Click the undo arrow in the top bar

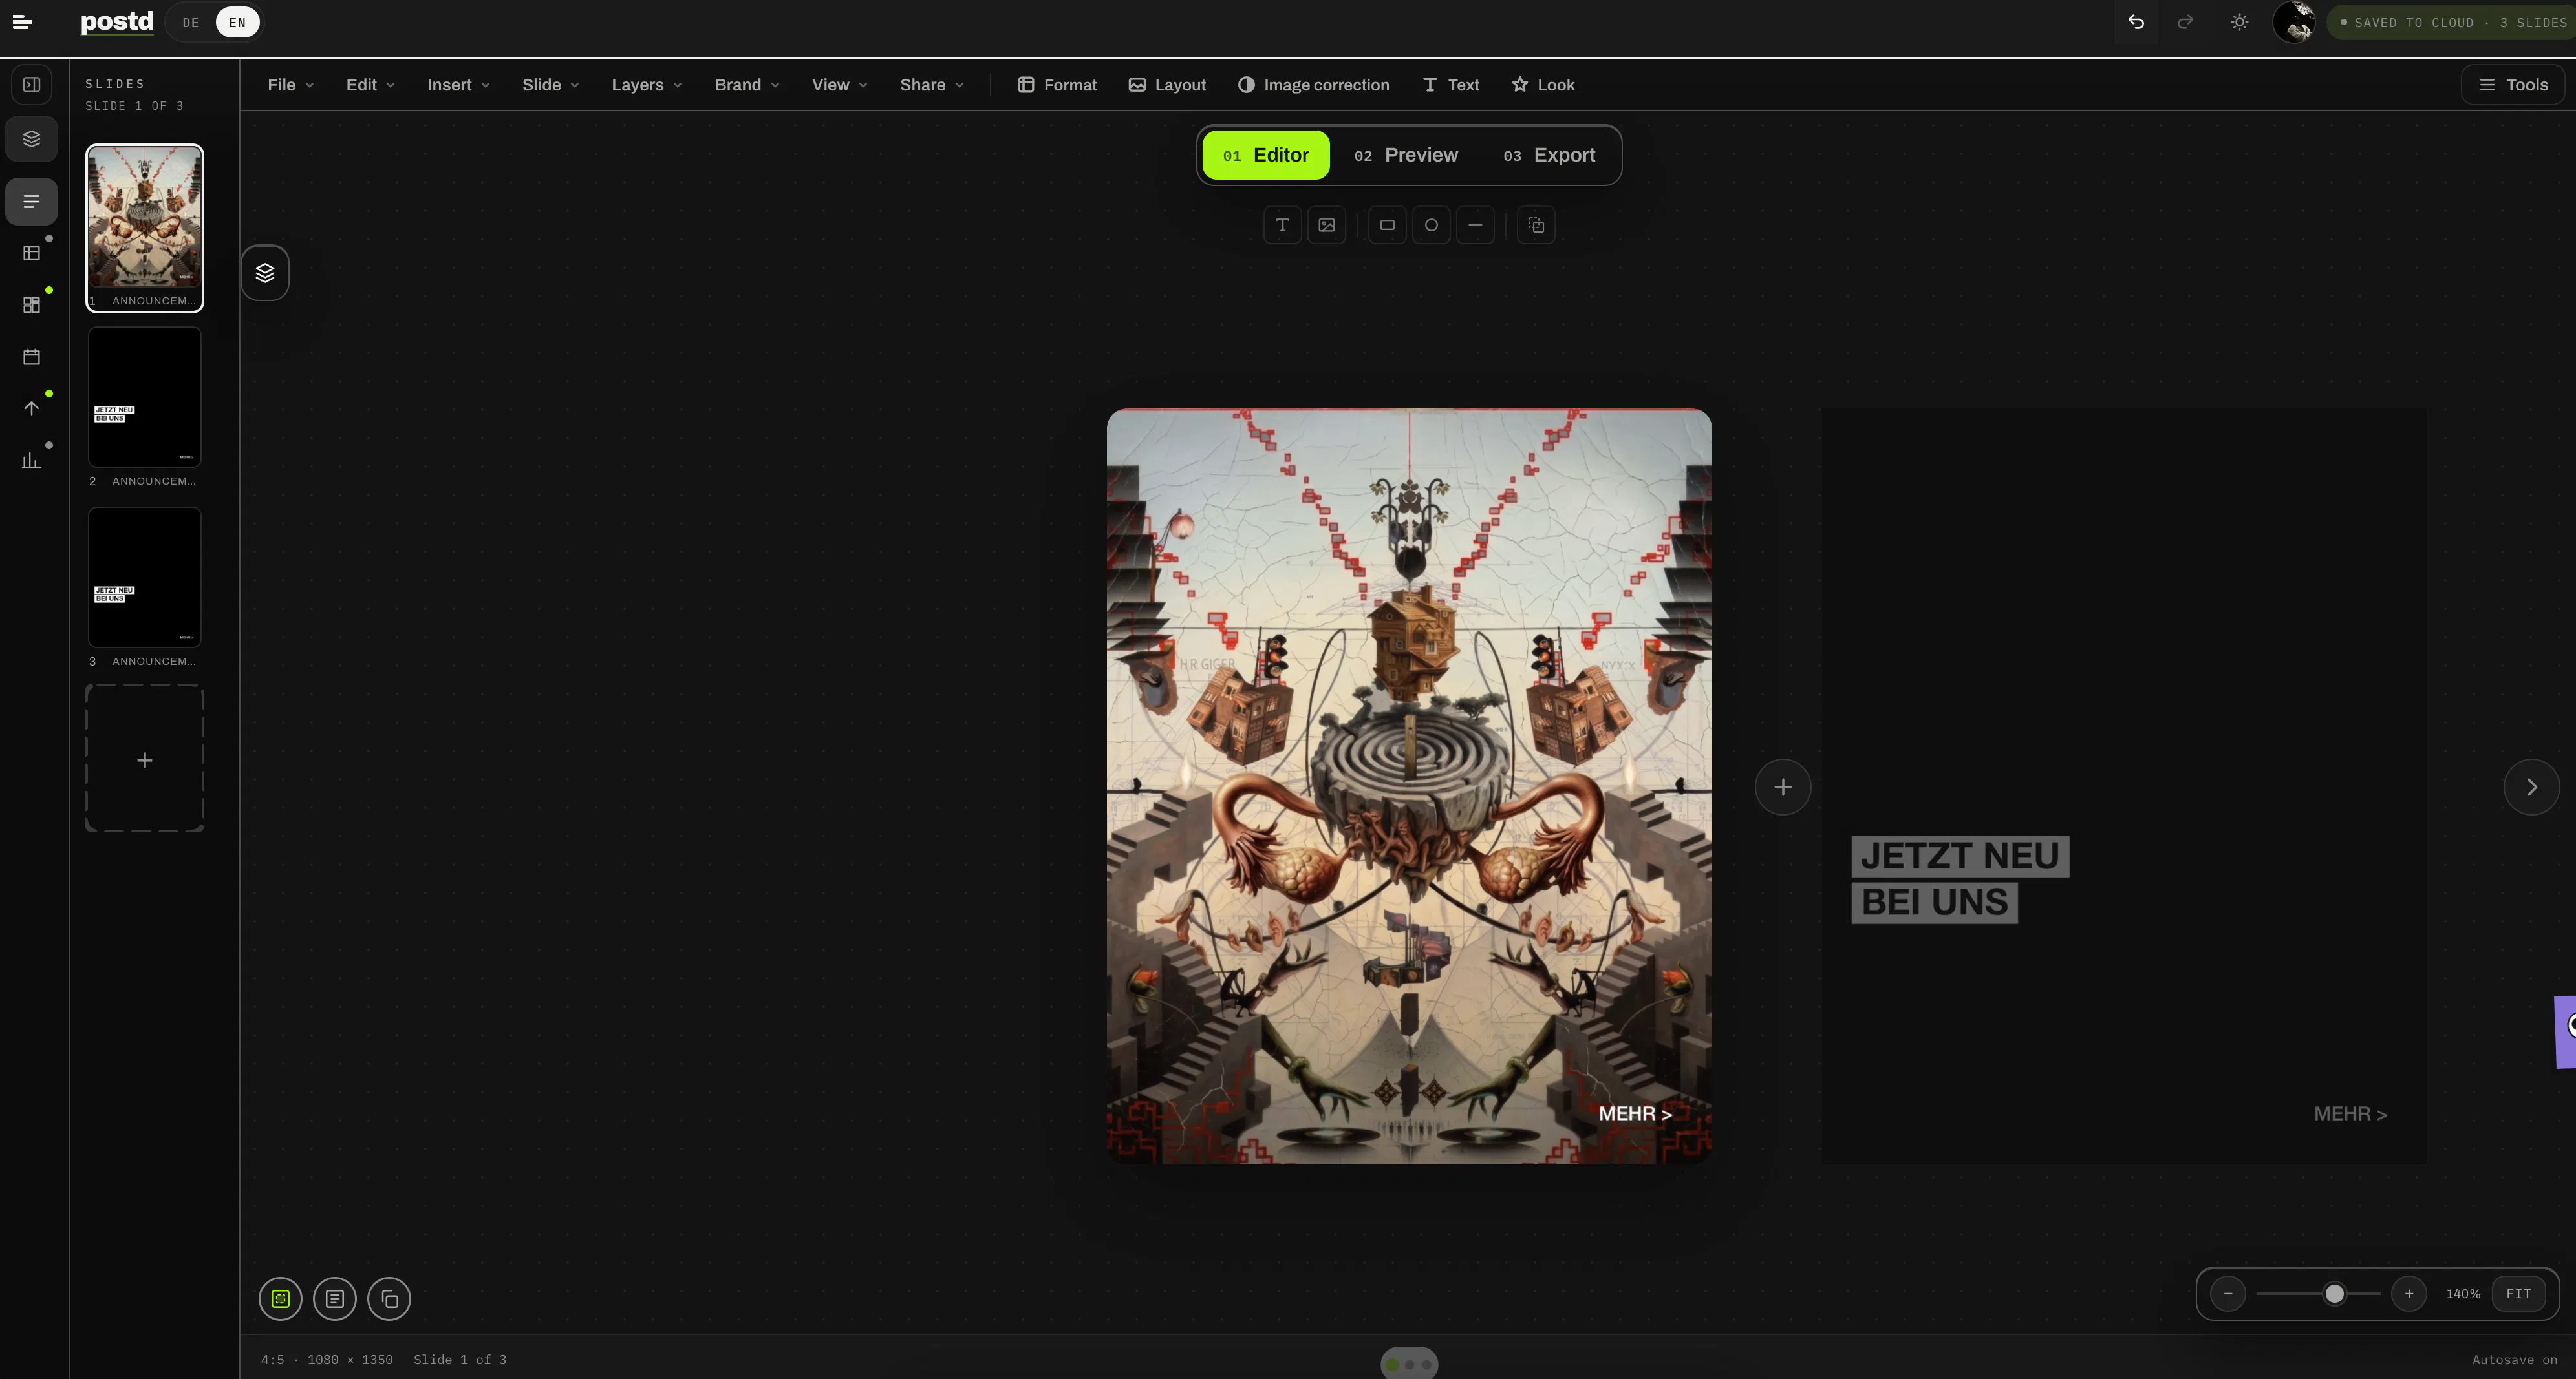pyautogui.click(x=2136, y=22)
